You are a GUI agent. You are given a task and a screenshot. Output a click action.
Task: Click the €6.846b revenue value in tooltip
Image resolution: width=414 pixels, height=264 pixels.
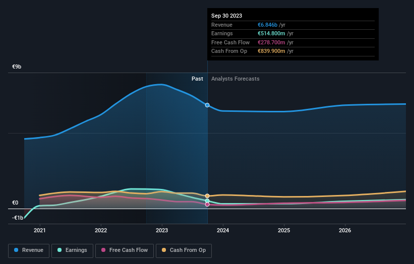[267, 25]
